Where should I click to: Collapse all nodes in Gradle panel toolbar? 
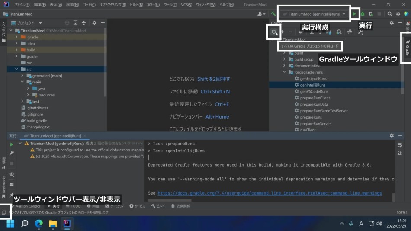[x=320, y=32]
